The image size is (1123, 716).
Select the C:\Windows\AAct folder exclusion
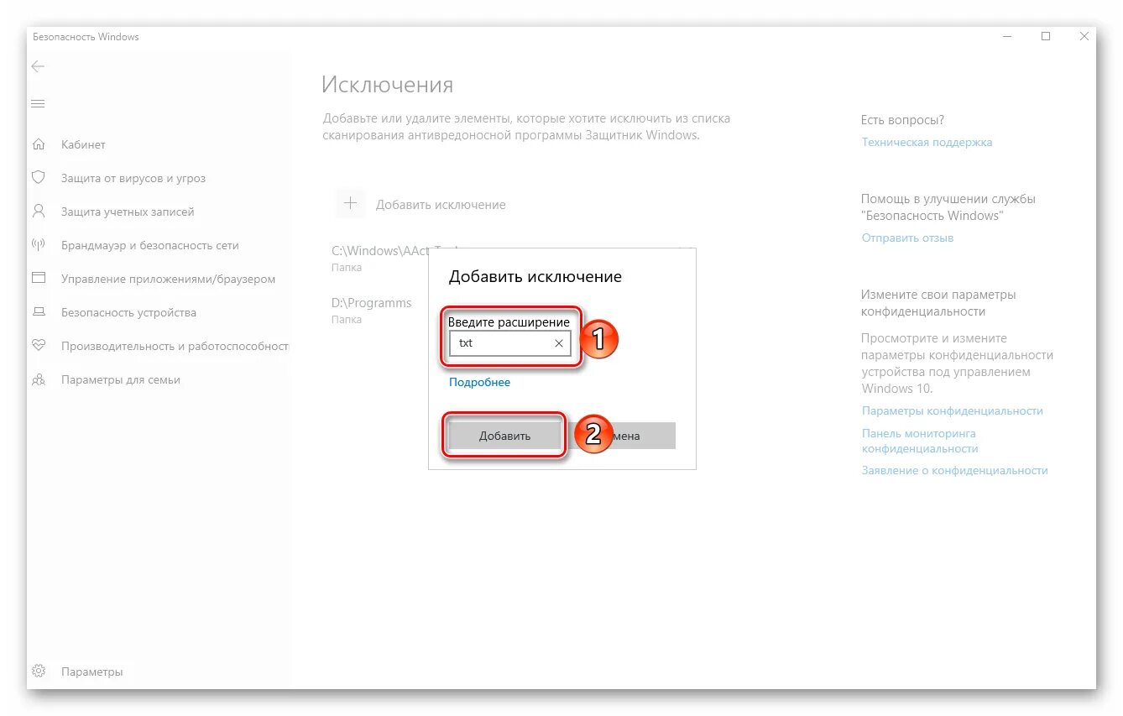coord(379,258)
